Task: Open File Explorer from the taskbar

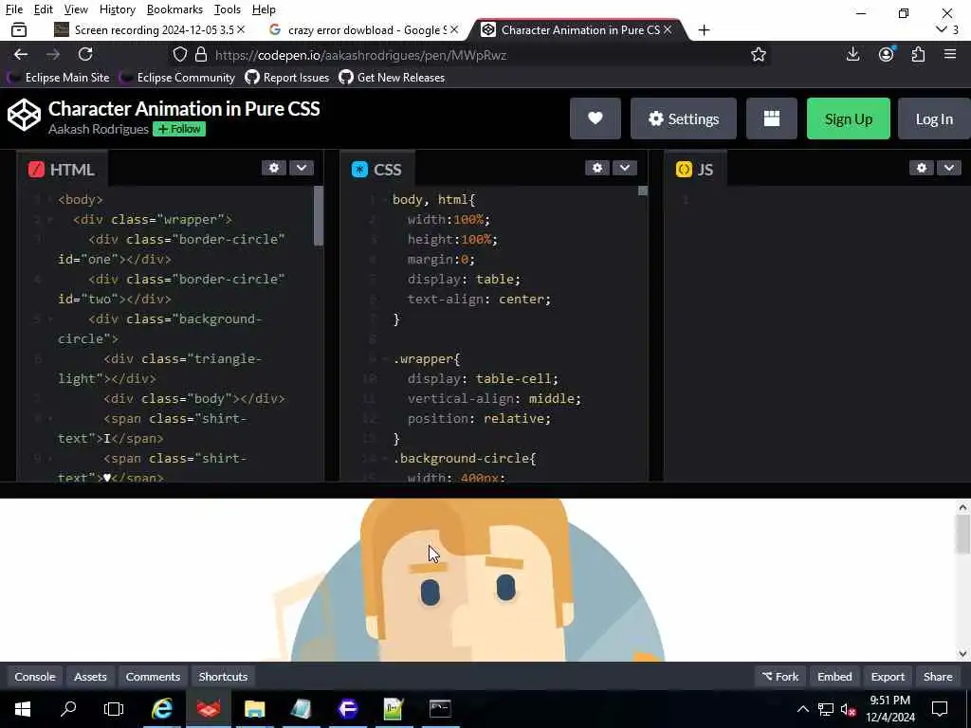Action: click(254, 708)
